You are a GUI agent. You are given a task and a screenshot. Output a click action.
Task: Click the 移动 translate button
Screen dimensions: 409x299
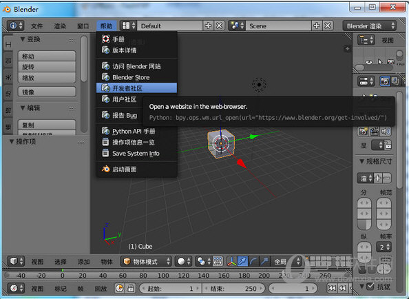coord(47,56)
